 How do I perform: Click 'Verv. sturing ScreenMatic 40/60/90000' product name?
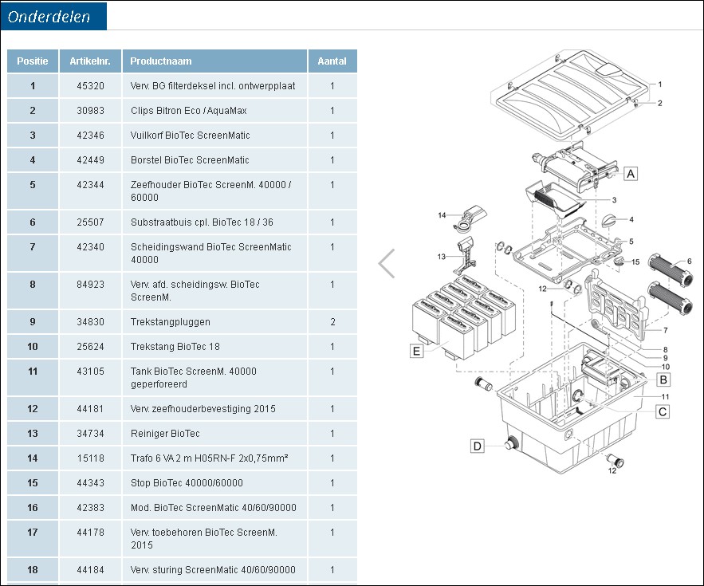pyautogui.click(x=213, y=570)
